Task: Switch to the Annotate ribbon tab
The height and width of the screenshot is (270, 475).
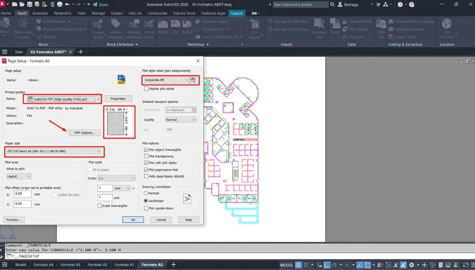Action: (x=40, y=13)
